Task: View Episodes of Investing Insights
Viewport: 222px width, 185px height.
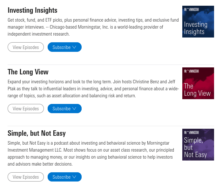Action: 26,47
